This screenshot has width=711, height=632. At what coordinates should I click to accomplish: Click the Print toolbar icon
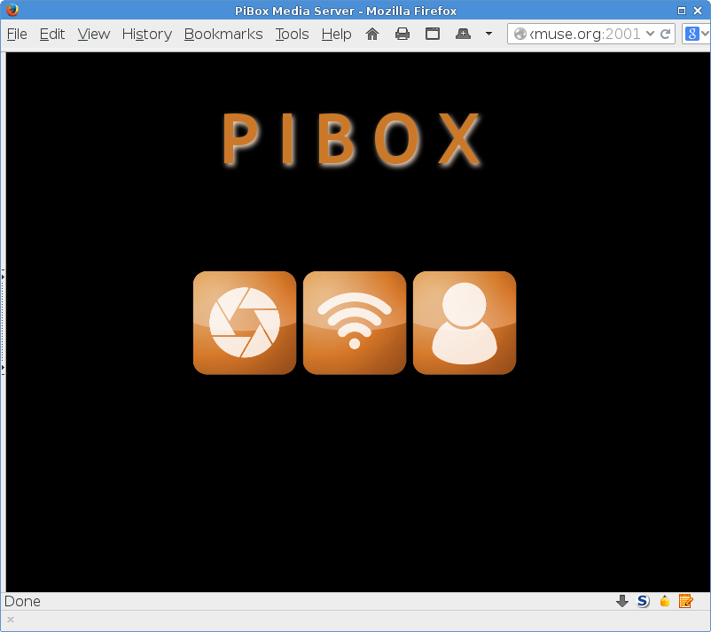[402, 34]
